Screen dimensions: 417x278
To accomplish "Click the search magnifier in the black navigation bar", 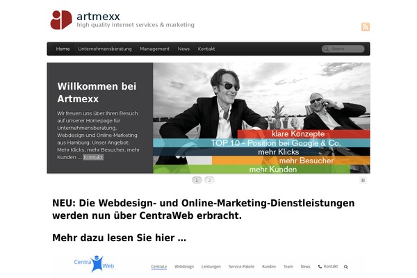I will pyautogui.click(x=326, y=49).
